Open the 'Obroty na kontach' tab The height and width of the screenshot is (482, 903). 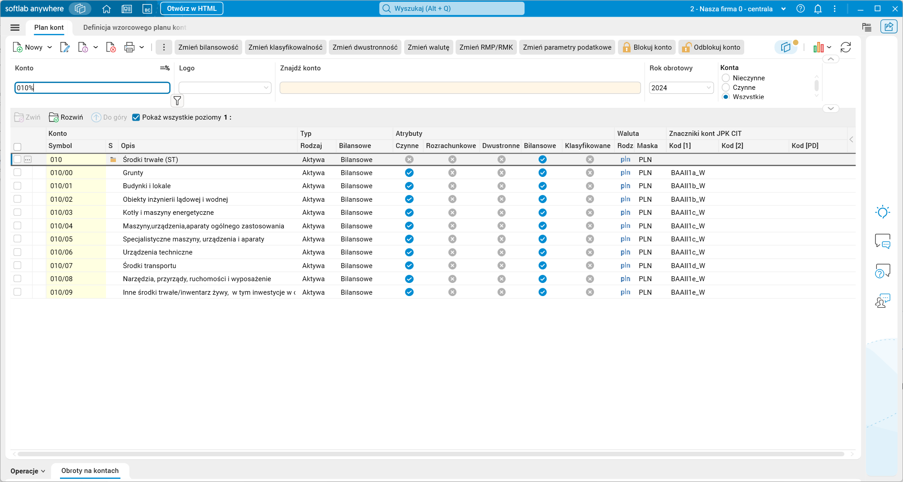pos(90,471)
